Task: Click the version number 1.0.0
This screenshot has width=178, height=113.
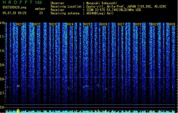Action: point(38,2)
